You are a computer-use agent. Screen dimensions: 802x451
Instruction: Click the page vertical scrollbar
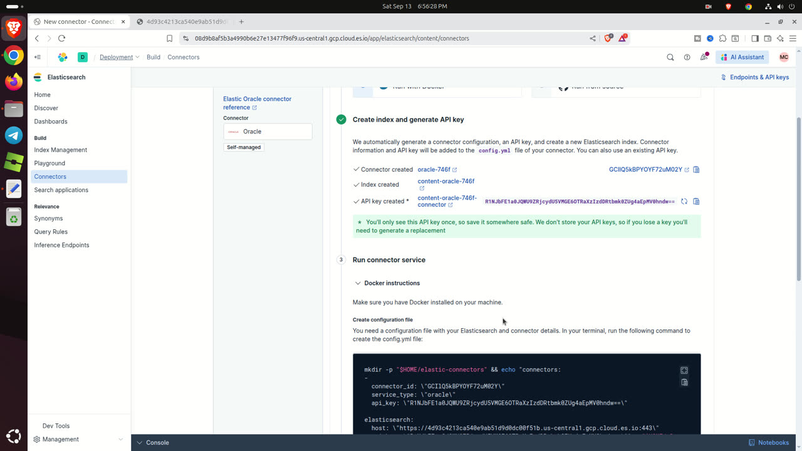[798, 199]
